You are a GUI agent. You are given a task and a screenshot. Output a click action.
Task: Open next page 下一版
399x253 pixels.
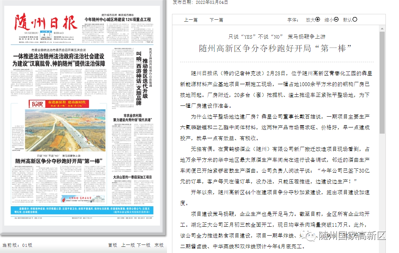coord(144,245)
